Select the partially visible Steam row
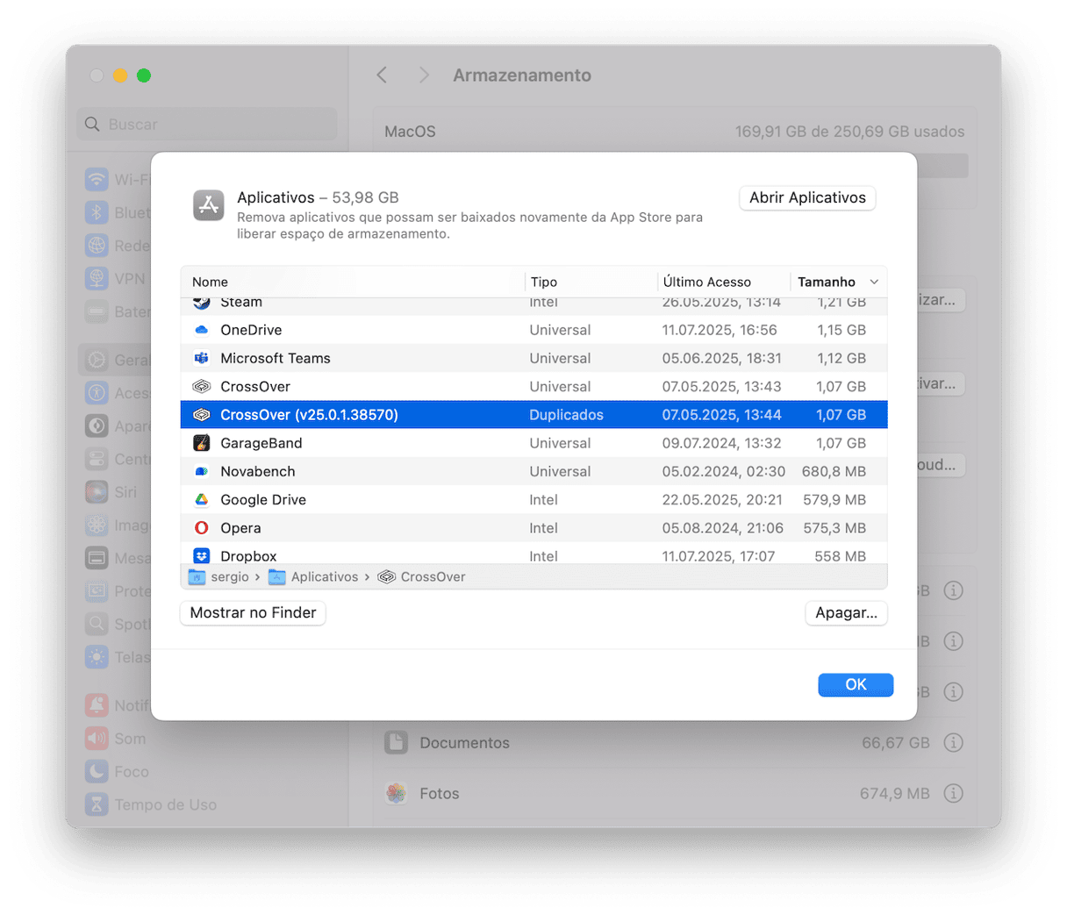Screen dimensions: 1067x915 pos(533,305)
